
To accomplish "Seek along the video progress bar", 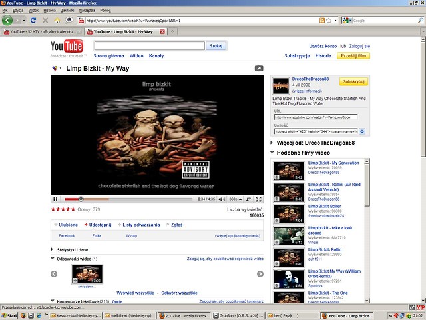I will pyautogui.click(x=128, y=199).
